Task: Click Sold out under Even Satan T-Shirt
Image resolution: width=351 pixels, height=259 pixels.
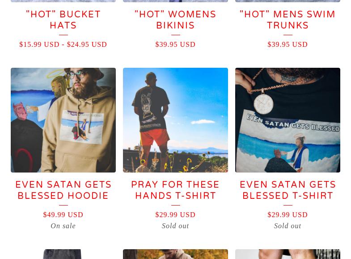Action: [x=288, y=226]
